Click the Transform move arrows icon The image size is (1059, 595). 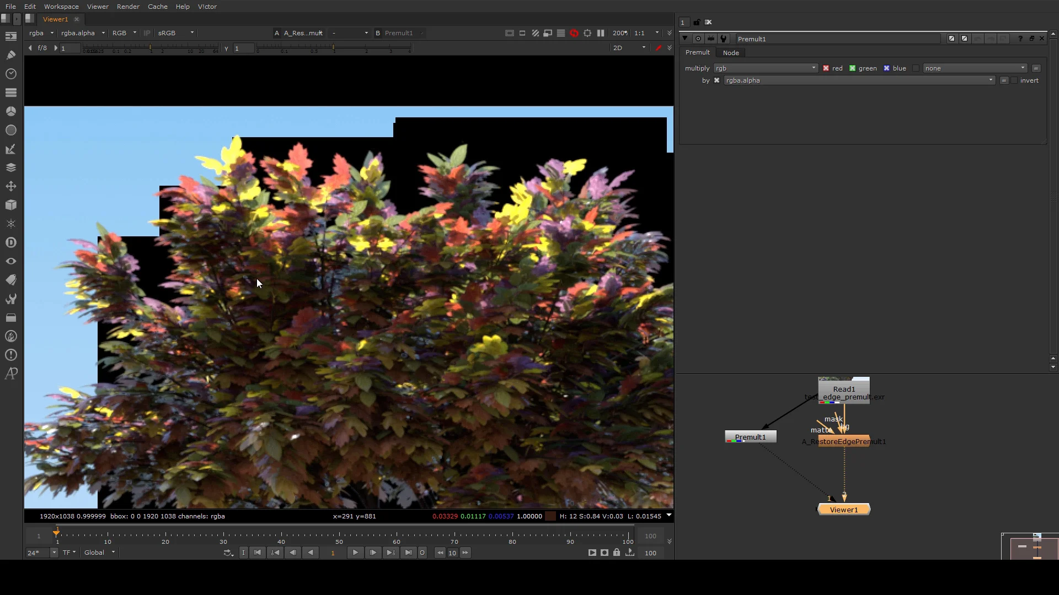10,186
